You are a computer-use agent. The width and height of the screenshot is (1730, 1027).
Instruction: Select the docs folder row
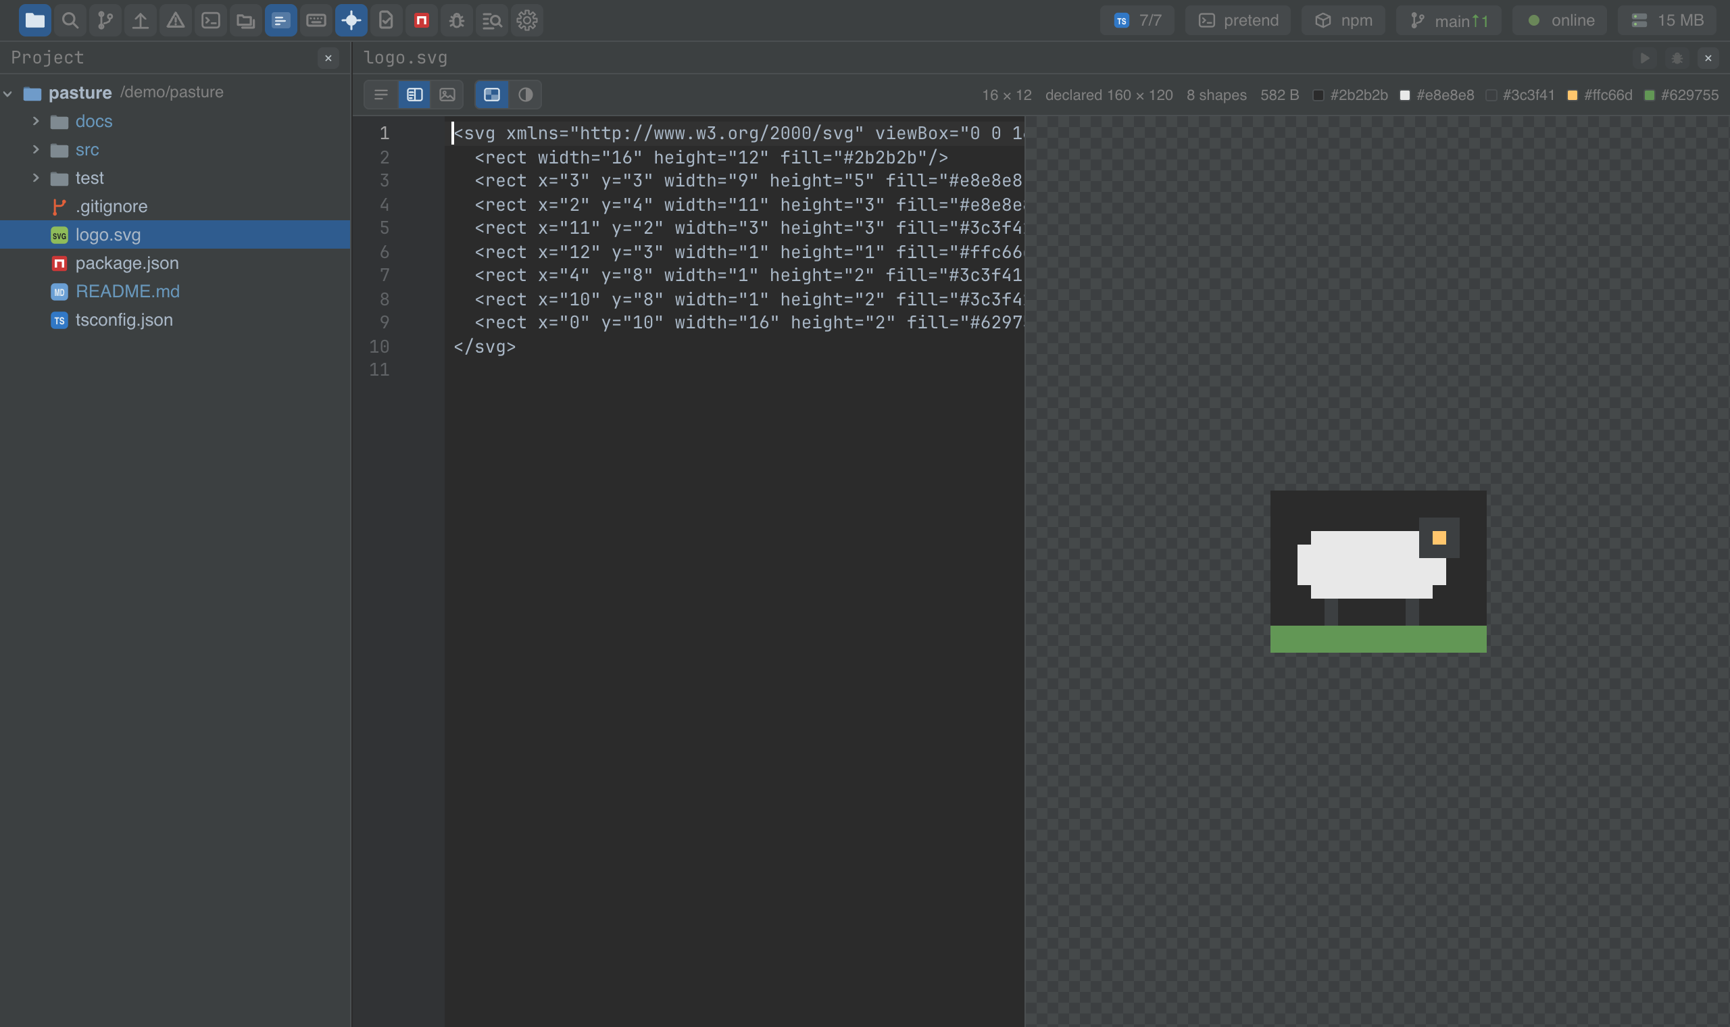[175, 121]
